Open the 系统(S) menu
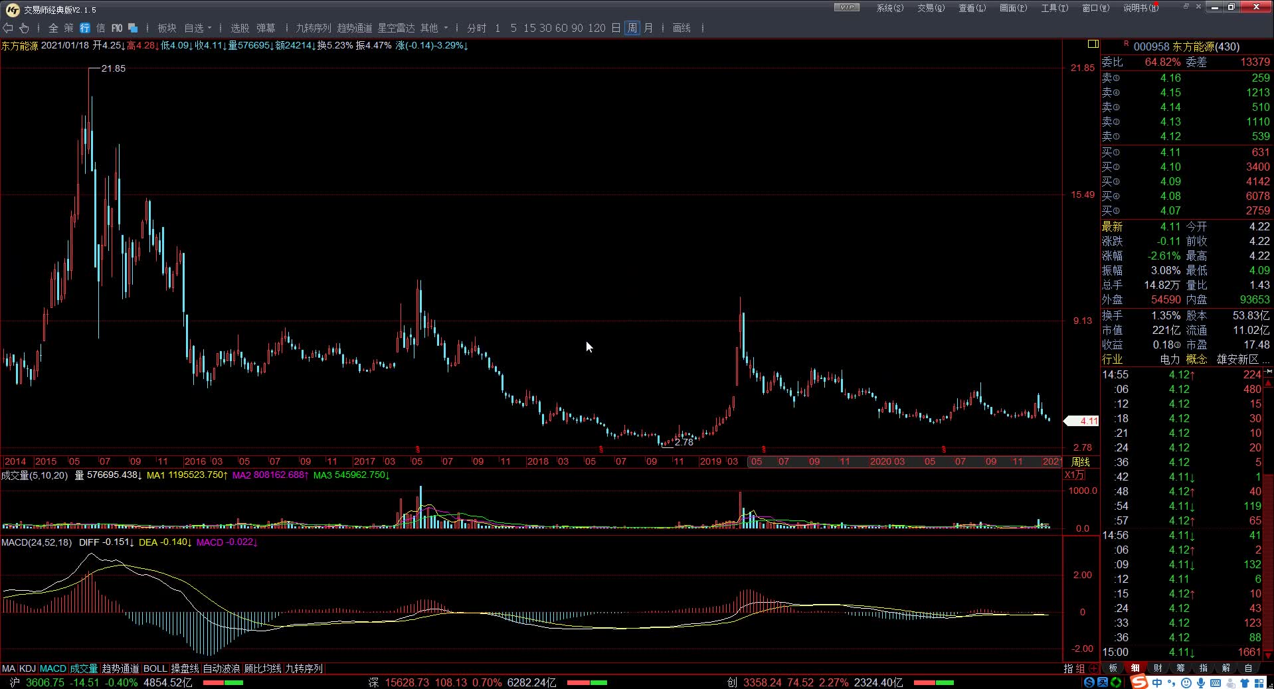The height and width of the screenshot is (689, 1274). pyautogui.click(x=890, y=8)
